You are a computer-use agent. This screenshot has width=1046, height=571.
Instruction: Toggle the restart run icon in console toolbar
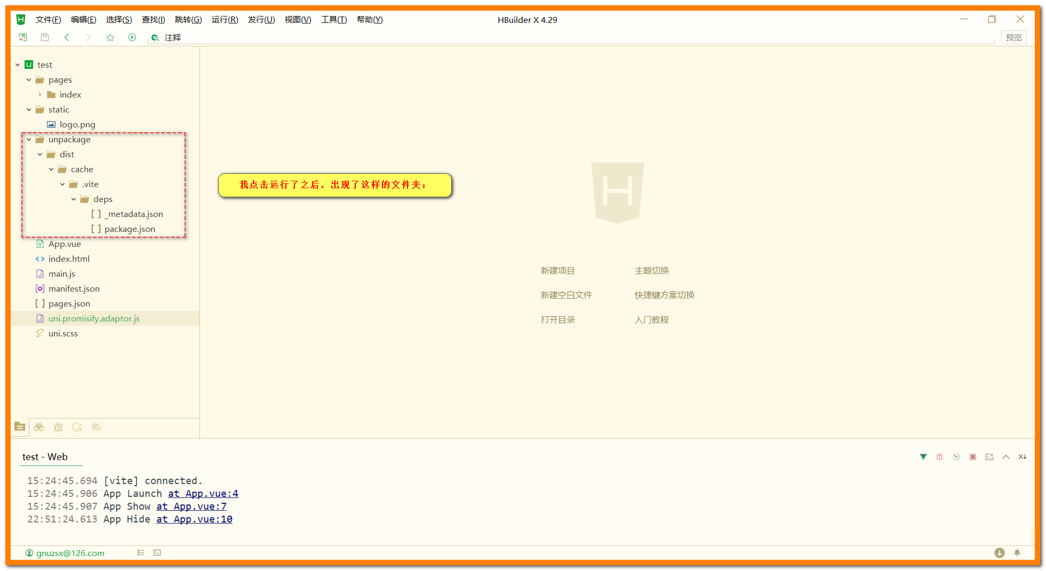pos(956,457)
